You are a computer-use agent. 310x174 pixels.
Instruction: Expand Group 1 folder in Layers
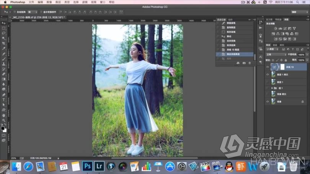(272, 88)
